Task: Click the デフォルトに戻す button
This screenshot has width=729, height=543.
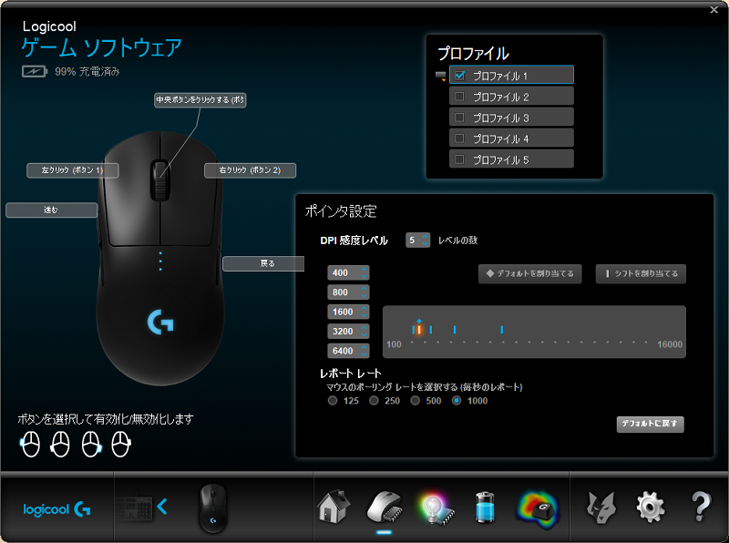Action: click(x=650, y=424)
